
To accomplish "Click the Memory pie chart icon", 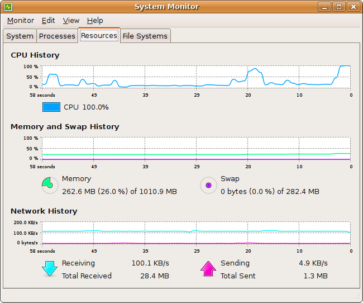I will (50, 185).
